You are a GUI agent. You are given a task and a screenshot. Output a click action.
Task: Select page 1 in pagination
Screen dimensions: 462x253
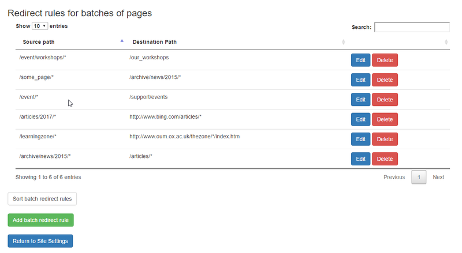pyautogui.click(x=419, y=177)
